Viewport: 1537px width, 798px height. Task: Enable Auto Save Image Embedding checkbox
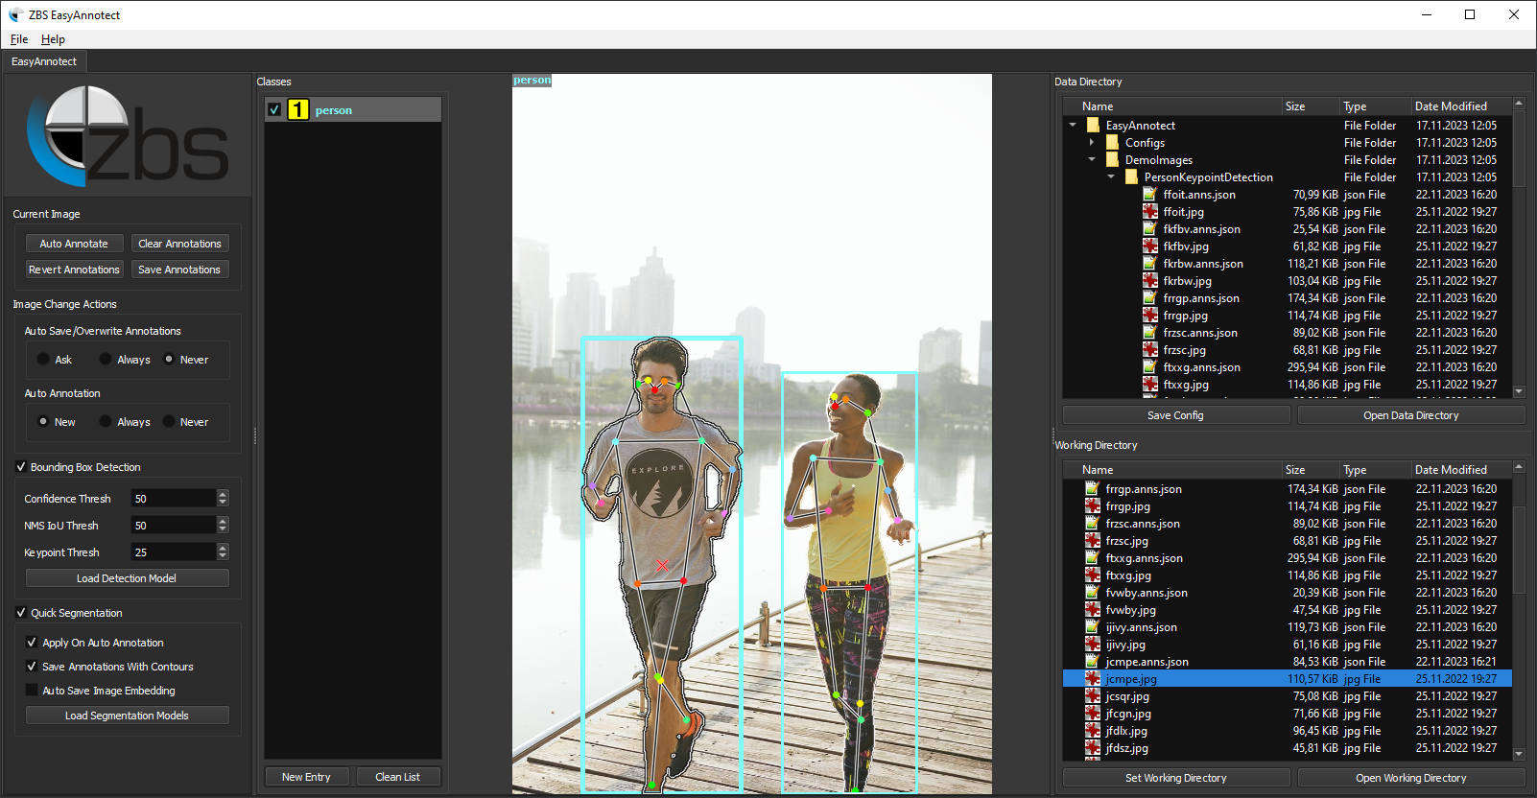[32, 691]
